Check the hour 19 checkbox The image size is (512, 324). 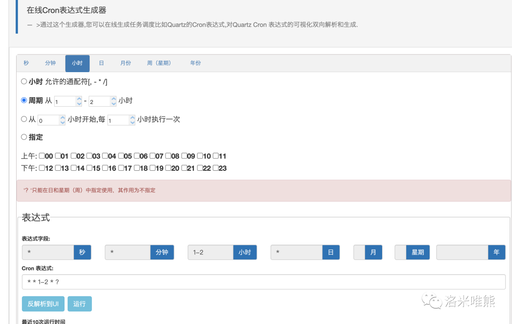152,168
